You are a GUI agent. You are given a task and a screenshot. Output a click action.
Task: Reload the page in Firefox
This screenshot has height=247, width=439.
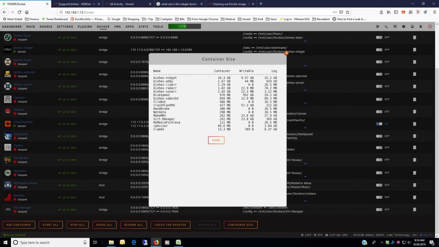coord(19,12)
